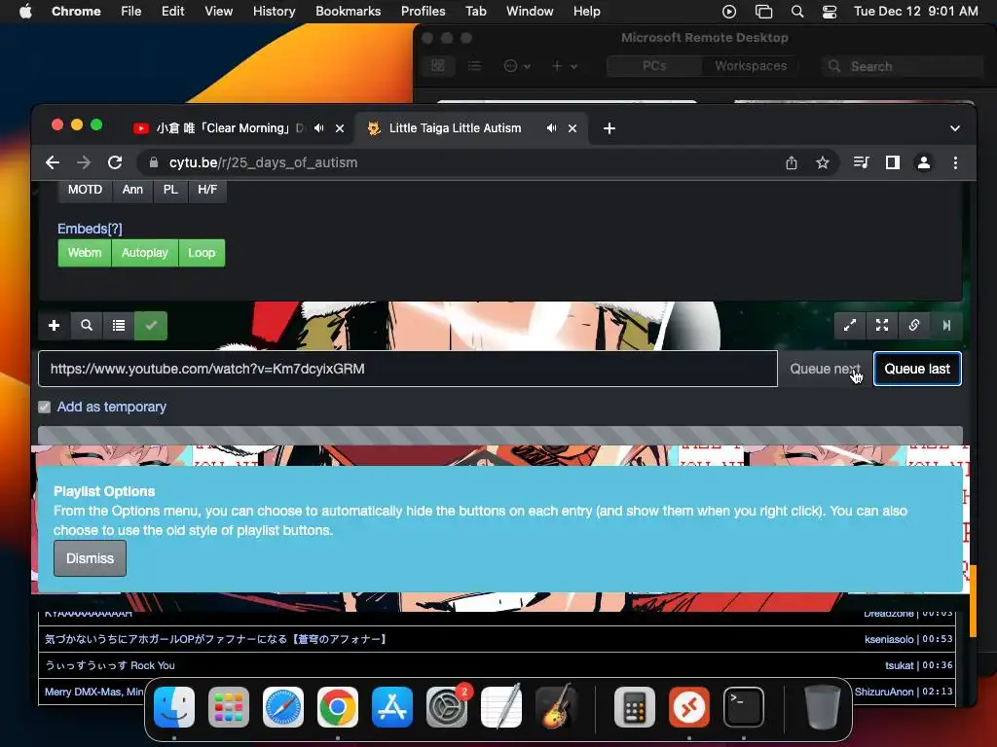Click the Queue next button
997x747 pixels.
click(826, 369)
